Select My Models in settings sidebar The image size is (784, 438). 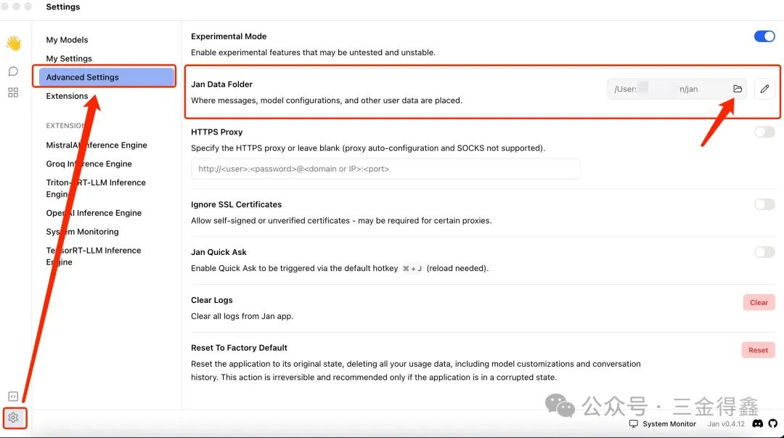[67, 40]
